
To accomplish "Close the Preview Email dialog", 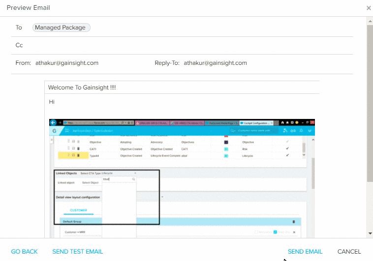I will pyautogui.click(x=369, y=8).
